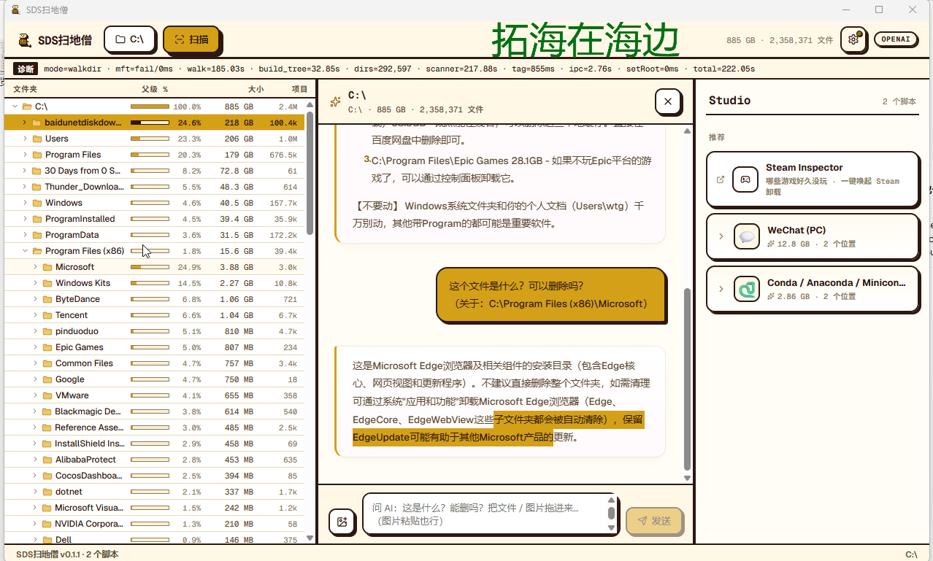Click the Conda / Anaconda snake icon
This screenshot has height=561, width=933.
click(747, 289)
